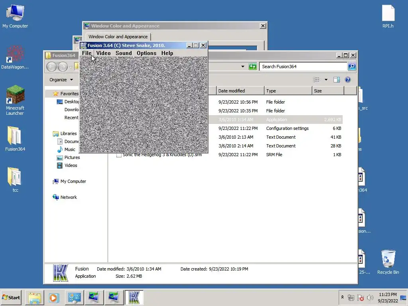Sort by the Size column header

tap(328, 91)
